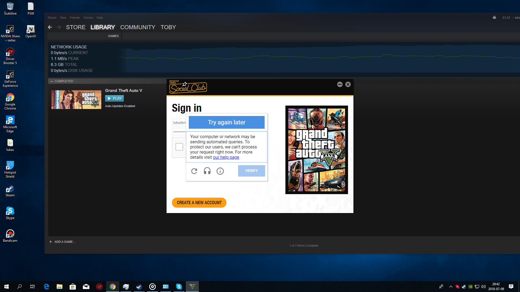Launch Driver Booster 5 shortcut
This screenshot has width=520, height=292.
point(10,56)
